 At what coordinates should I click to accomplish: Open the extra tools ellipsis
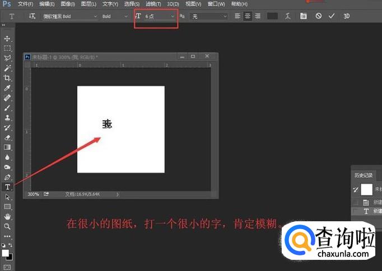[x=7, y=236]
